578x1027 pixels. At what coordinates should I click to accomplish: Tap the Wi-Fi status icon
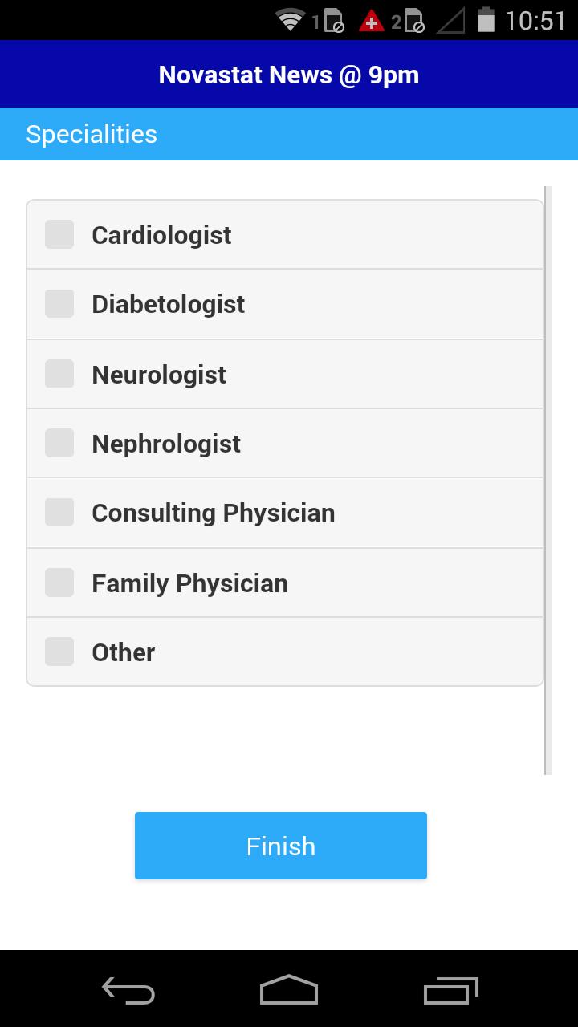[x=290, y=20]
